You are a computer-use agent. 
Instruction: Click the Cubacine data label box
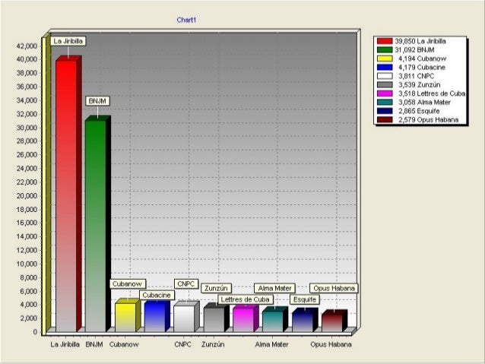157,295
